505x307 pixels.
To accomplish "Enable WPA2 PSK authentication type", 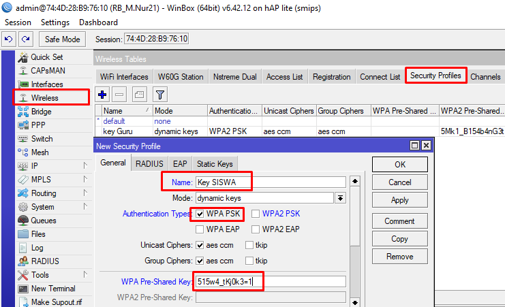I will pyautogui.click(x=256, y=214).
